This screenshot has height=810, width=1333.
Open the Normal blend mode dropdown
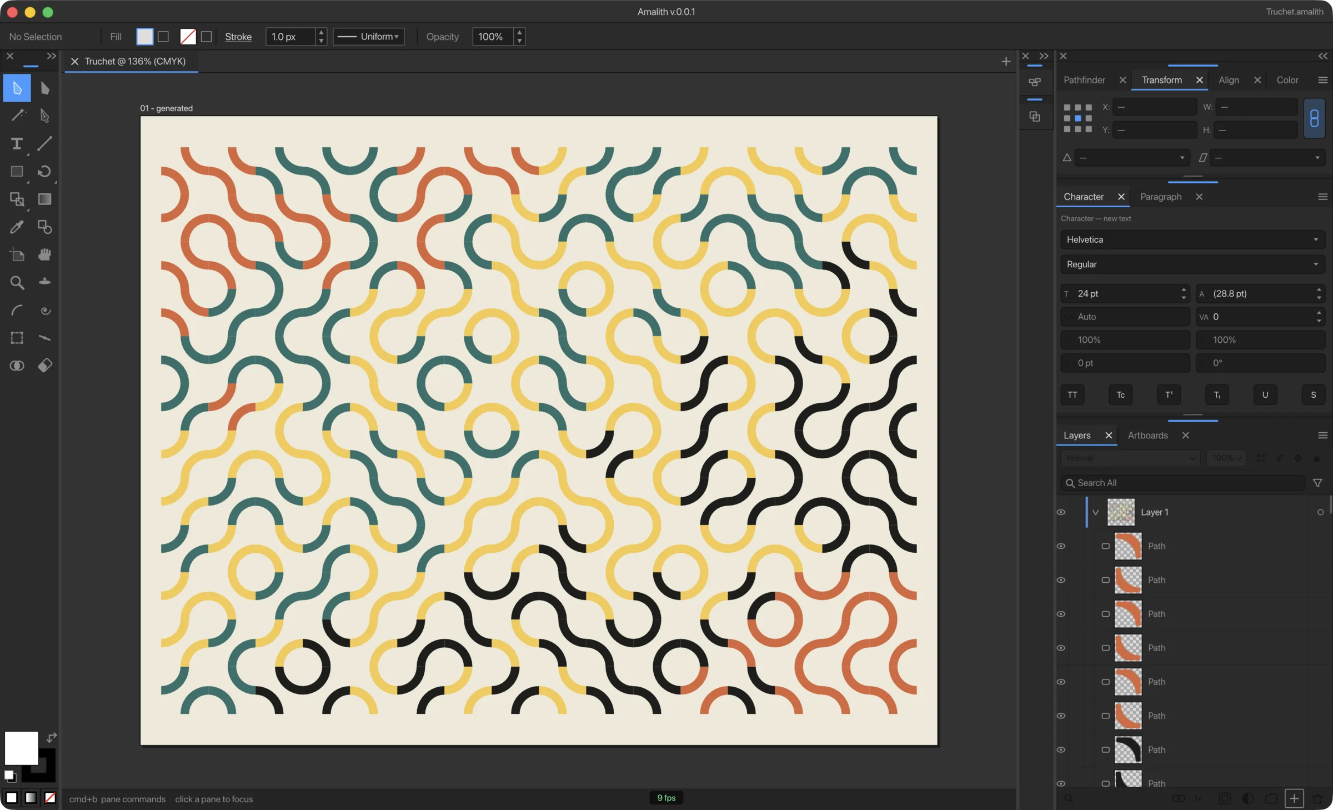[1130, 458]
